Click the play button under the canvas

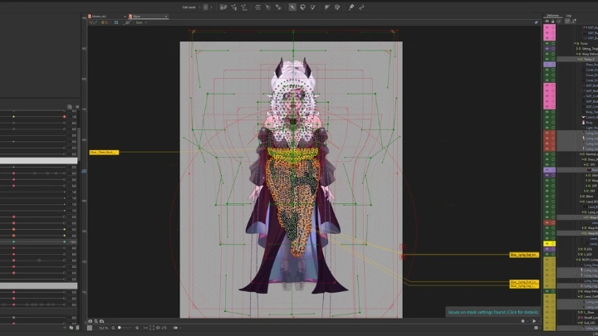click(x=534, y=321)
